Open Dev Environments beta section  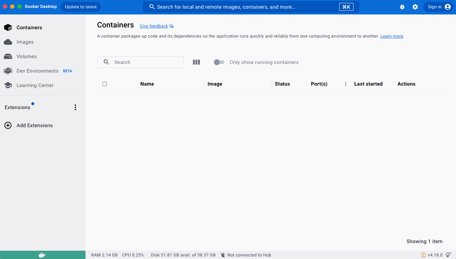tap(37, 71)
